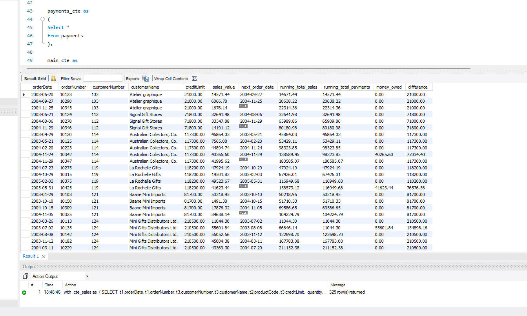Click Australian Collectors, Co. in order 10120 row

(153, 134)
